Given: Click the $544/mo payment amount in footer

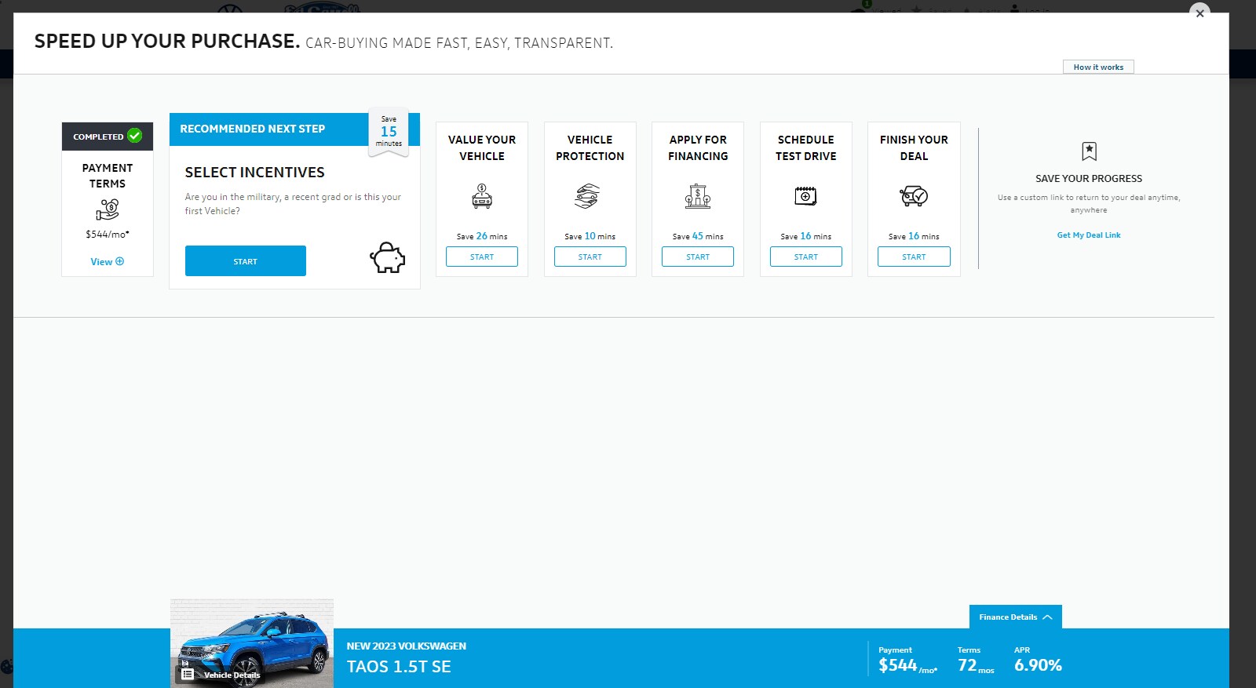Looking at the screenshot, I should (907, 666).
